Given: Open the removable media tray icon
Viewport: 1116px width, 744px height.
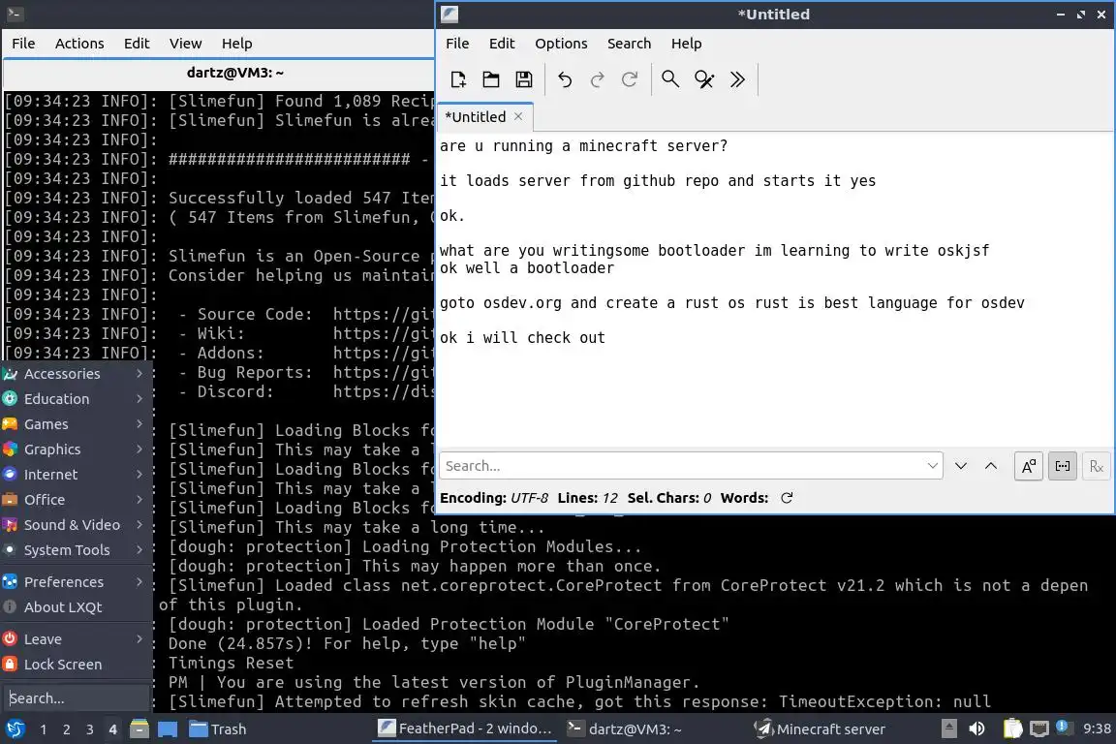Looking at the screenshot, I should (x=949, y=729).
